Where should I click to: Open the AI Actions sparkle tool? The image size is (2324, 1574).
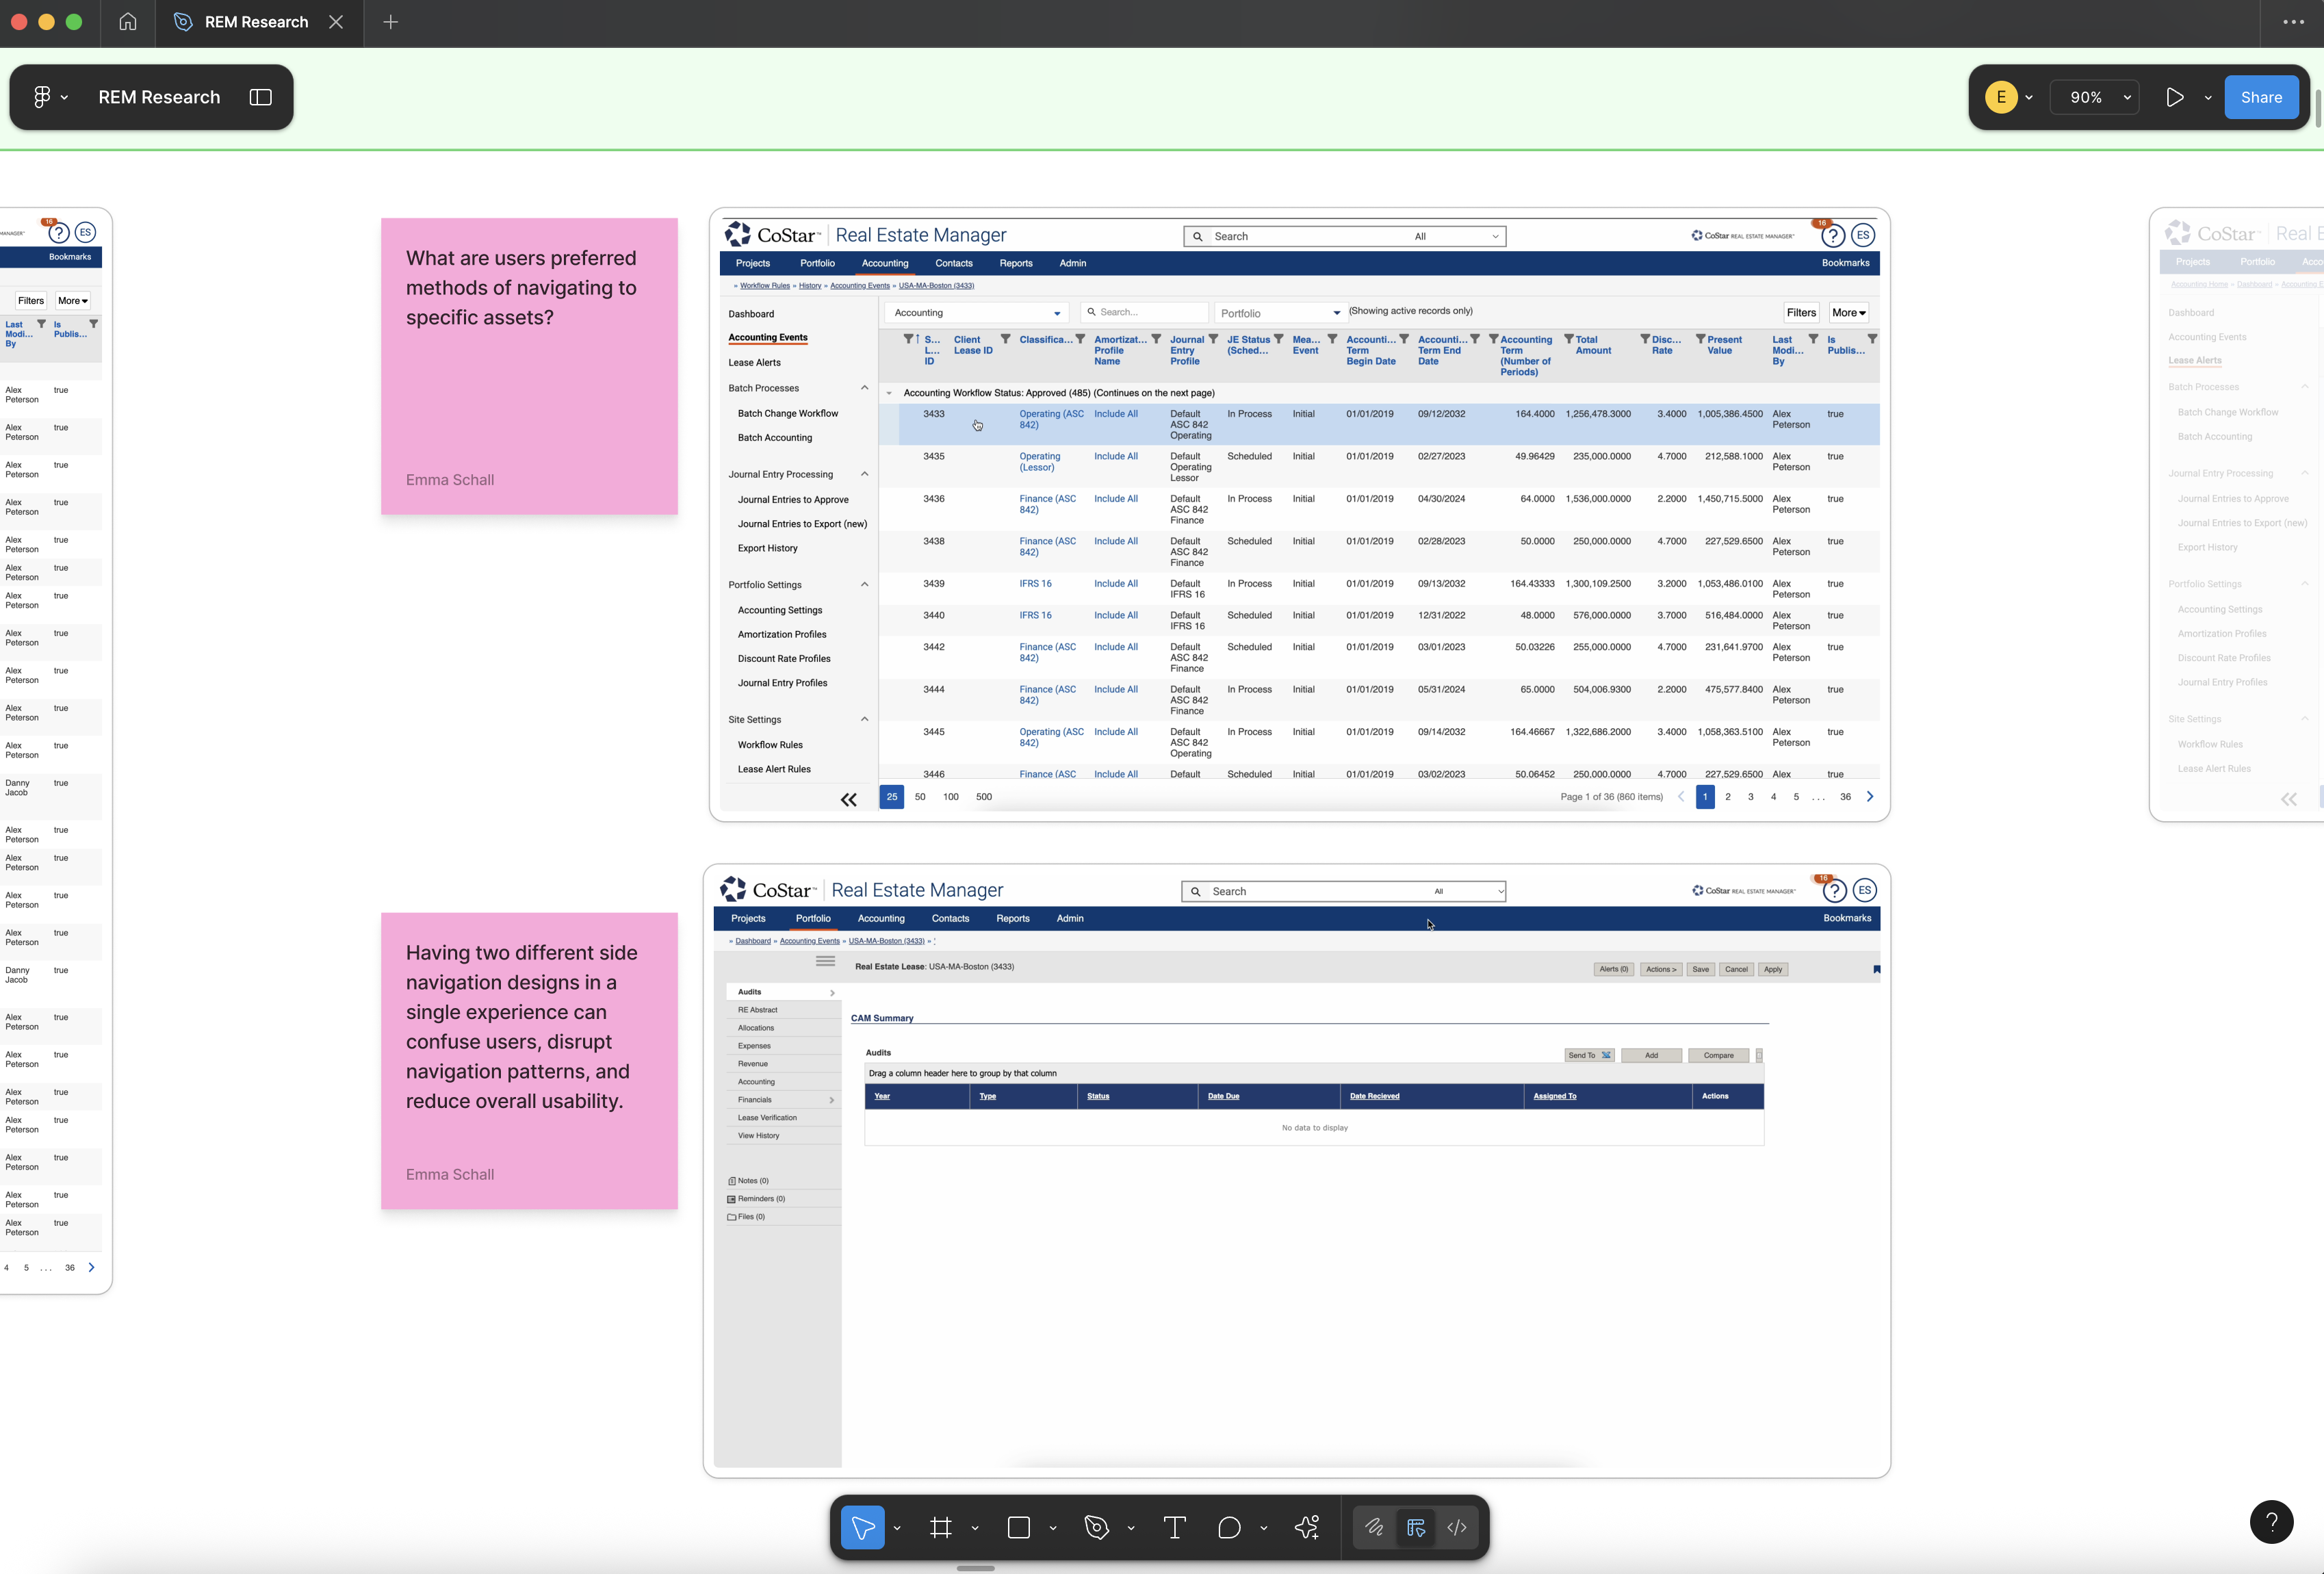pos(1307,1527)
